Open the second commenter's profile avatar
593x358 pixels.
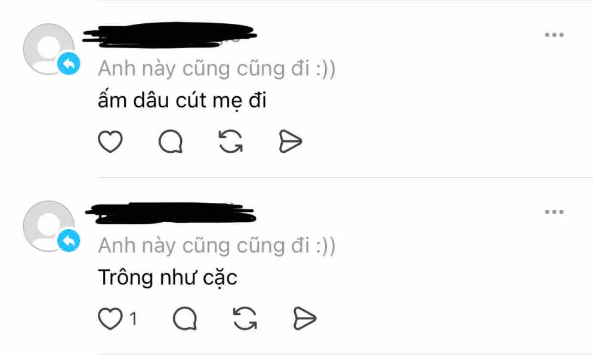tap(48, 226)
